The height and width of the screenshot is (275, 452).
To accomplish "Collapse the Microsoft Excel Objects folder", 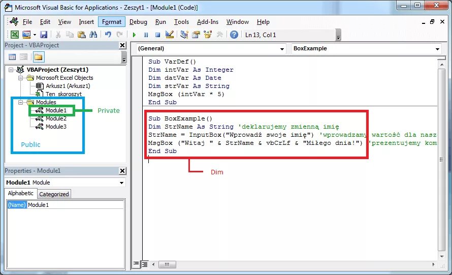I will 20,78.
